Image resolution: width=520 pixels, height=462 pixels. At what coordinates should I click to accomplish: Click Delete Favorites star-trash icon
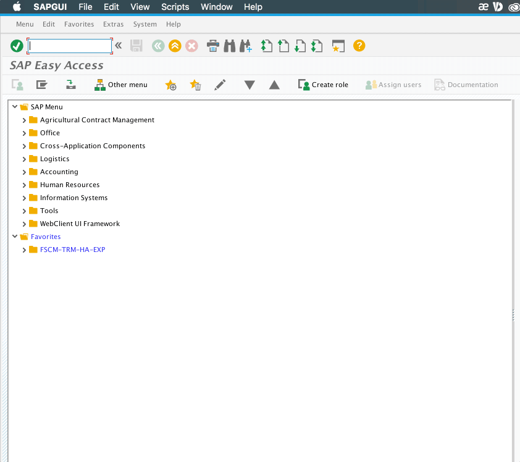[195, 85]
